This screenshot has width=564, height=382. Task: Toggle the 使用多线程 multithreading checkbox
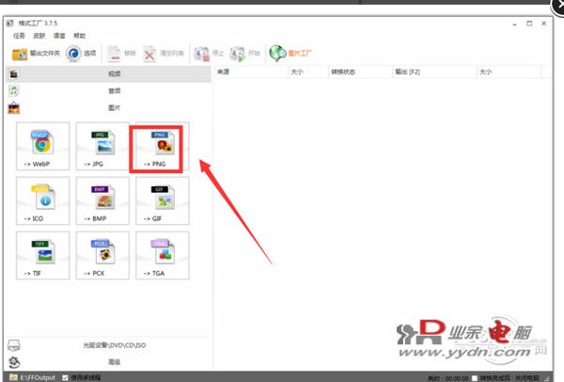(x=65, y=377)
